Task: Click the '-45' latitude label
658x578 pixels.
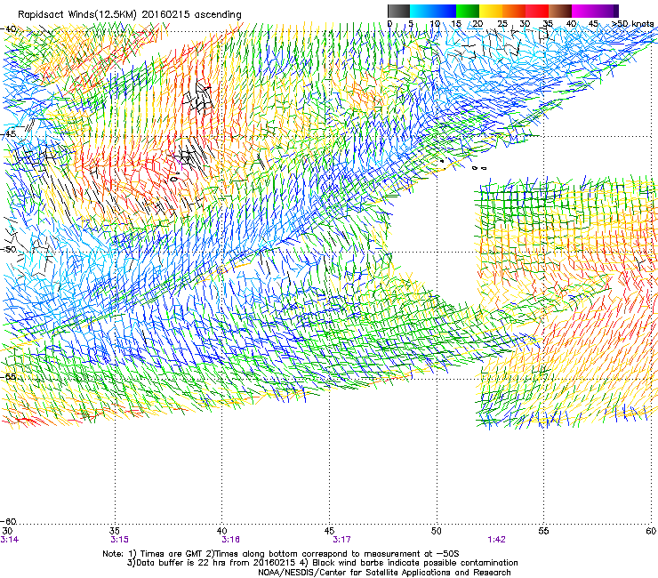Action: [x=9, y=134]
